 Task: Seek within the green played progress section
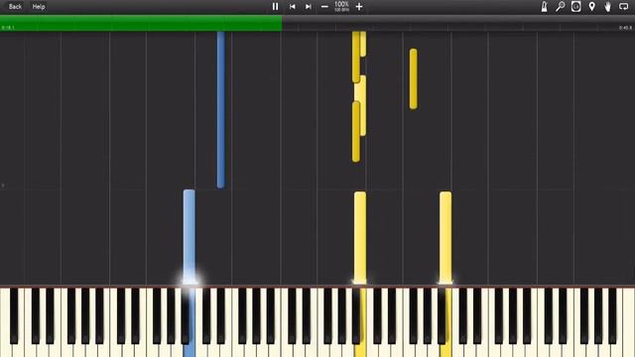pos(141,23)
